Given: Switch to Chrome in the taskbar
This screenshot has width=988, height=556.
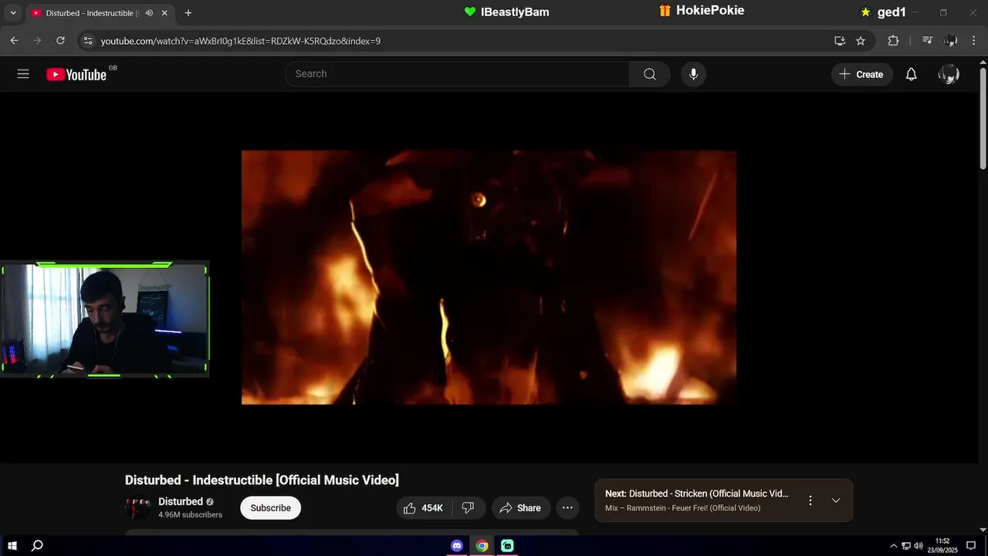Looking at the screenshot, I should click(x=482, y=546).
